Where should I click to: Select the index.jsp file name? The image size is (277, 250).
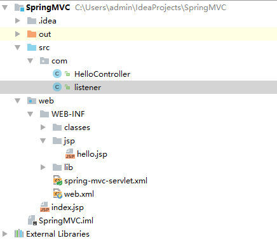tap(67, 207)
